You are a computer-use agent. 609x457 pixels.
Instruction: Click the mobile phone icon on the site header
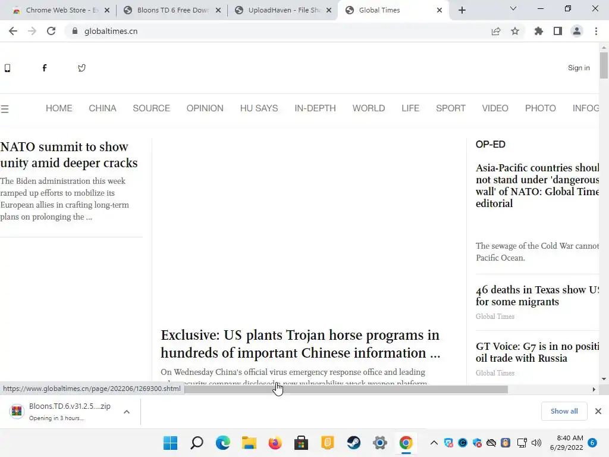pos(7,68)
